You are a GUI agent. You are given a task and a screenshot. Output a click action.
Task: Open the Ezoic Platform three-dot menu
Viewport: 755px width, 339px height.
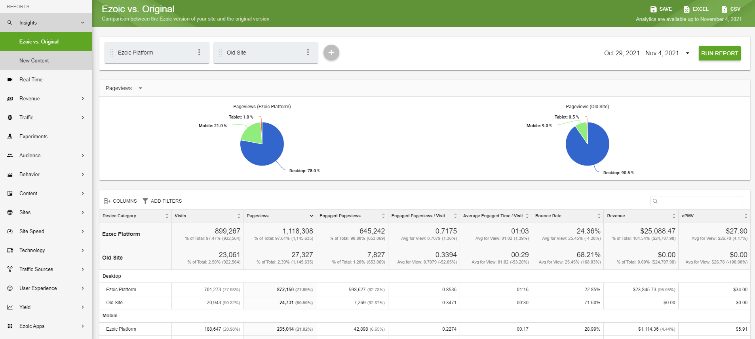coord(199,53)
